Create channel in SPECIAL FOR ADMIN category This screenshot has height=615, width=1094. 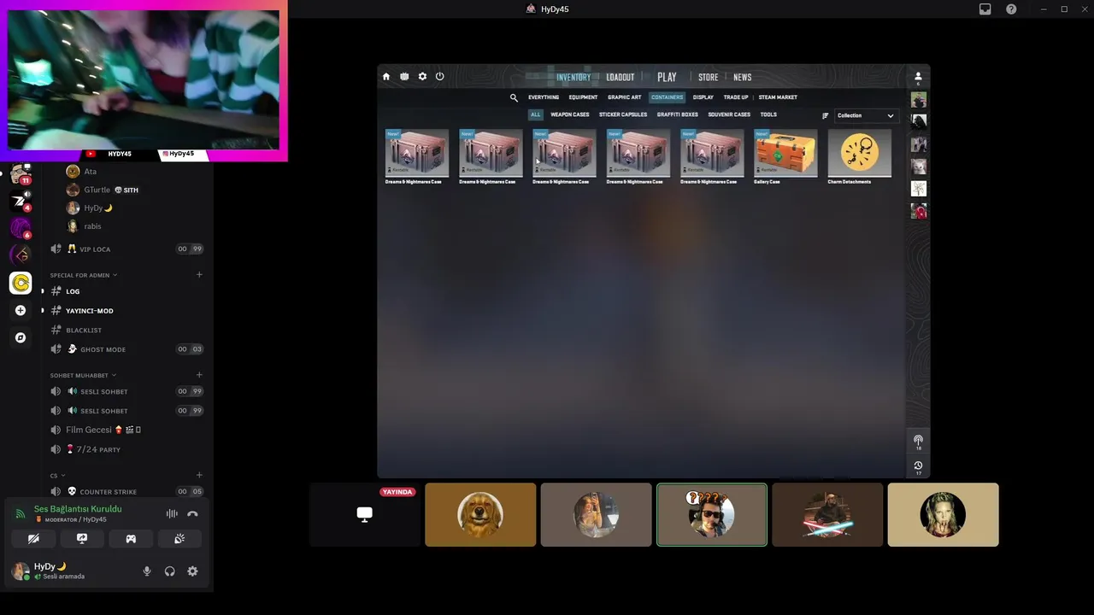[199, 274]
